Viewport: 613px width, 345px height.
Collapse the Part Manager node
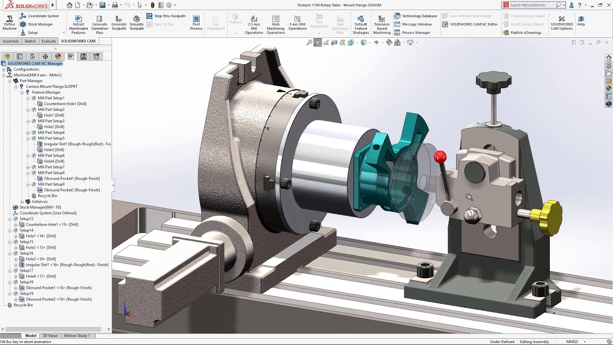[10, 80]
